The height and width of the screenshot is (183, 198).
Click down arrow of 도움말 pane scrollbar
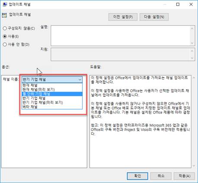pyautogui.click(x=194, y=166)
